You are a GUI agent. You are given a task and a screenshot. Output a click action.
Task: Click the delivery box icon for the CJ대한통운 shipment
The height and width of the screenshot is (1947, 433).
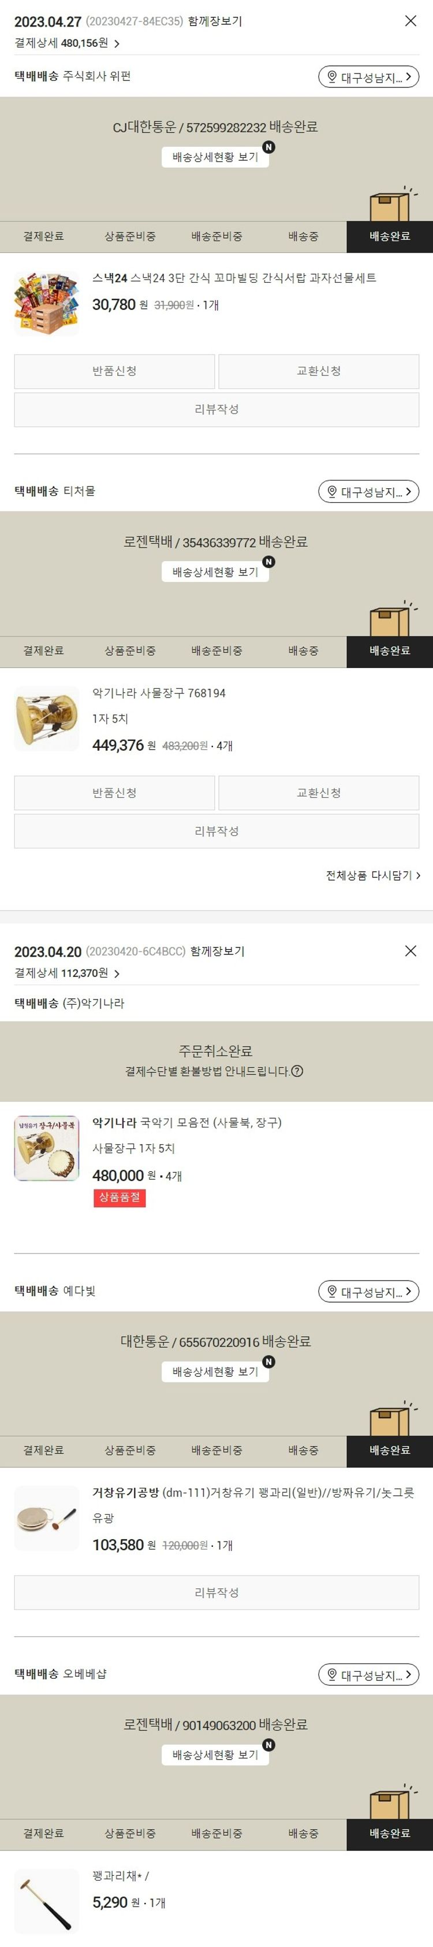(392, 204)
